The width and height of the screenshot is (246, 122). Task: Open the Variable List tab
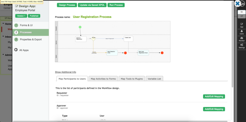pos(154,79)
